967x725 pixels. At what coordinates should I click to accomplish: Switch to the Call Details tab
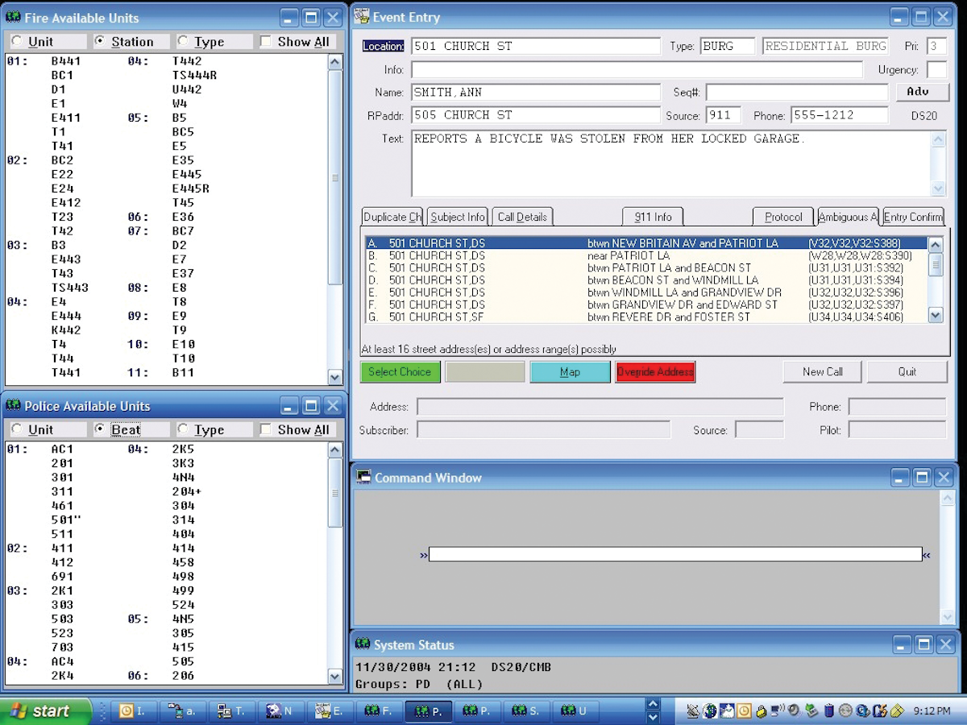pyautogui.click(x=522, y=217)
